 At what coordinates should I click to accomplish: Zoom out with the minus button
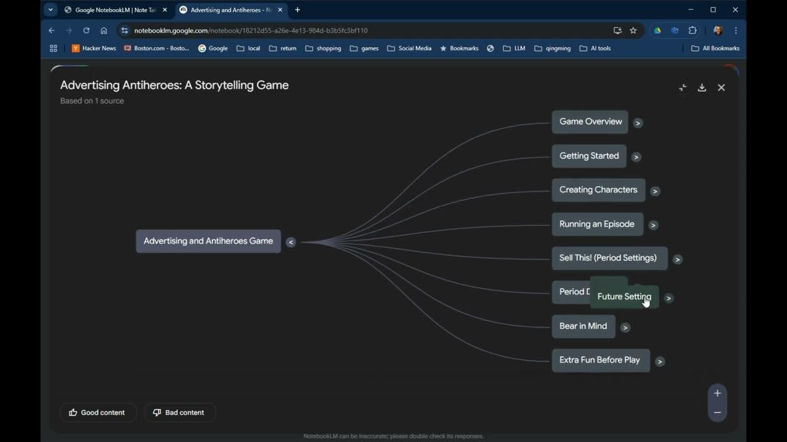coord(717,413)
